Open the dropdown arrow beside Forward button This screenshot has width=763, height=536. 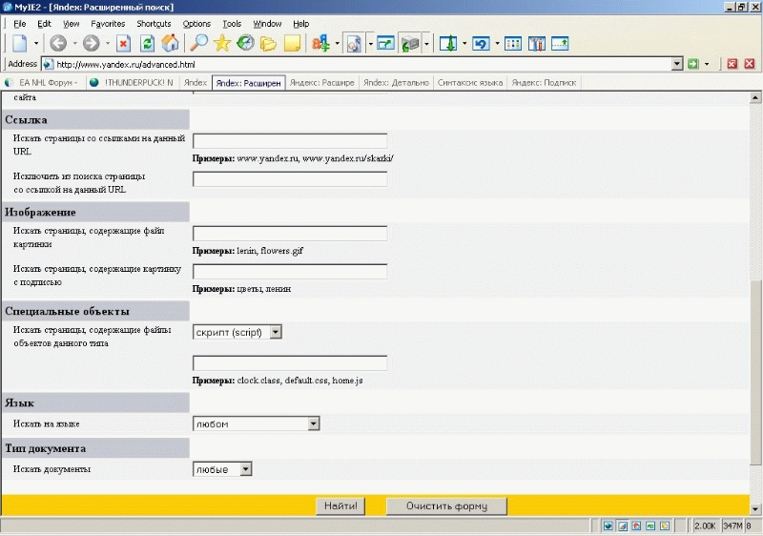point(108,44)
